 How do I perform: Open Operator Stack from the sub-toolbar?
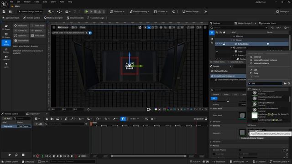pyautogui.click(x=11, y=18)
